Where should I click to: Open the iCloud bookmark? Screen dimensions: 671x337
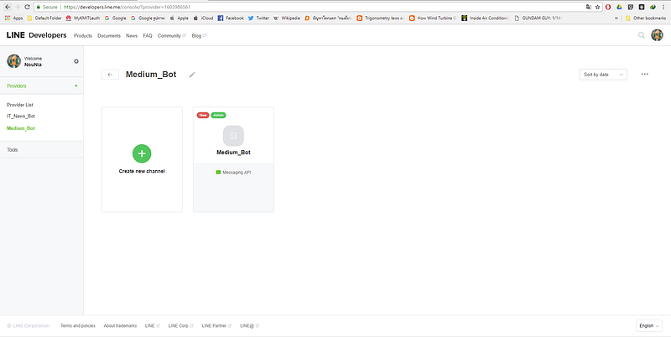coord(203,18)
